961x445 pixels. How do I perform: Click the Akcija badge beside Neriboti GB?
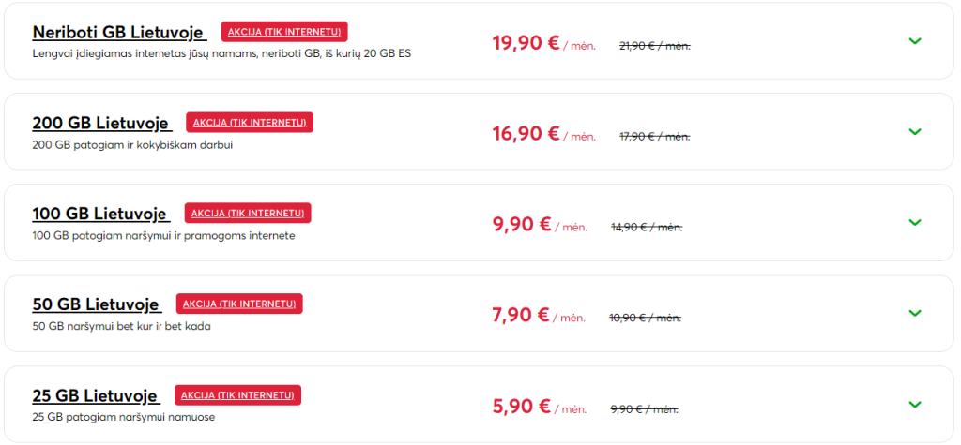[x=284, y=32]
